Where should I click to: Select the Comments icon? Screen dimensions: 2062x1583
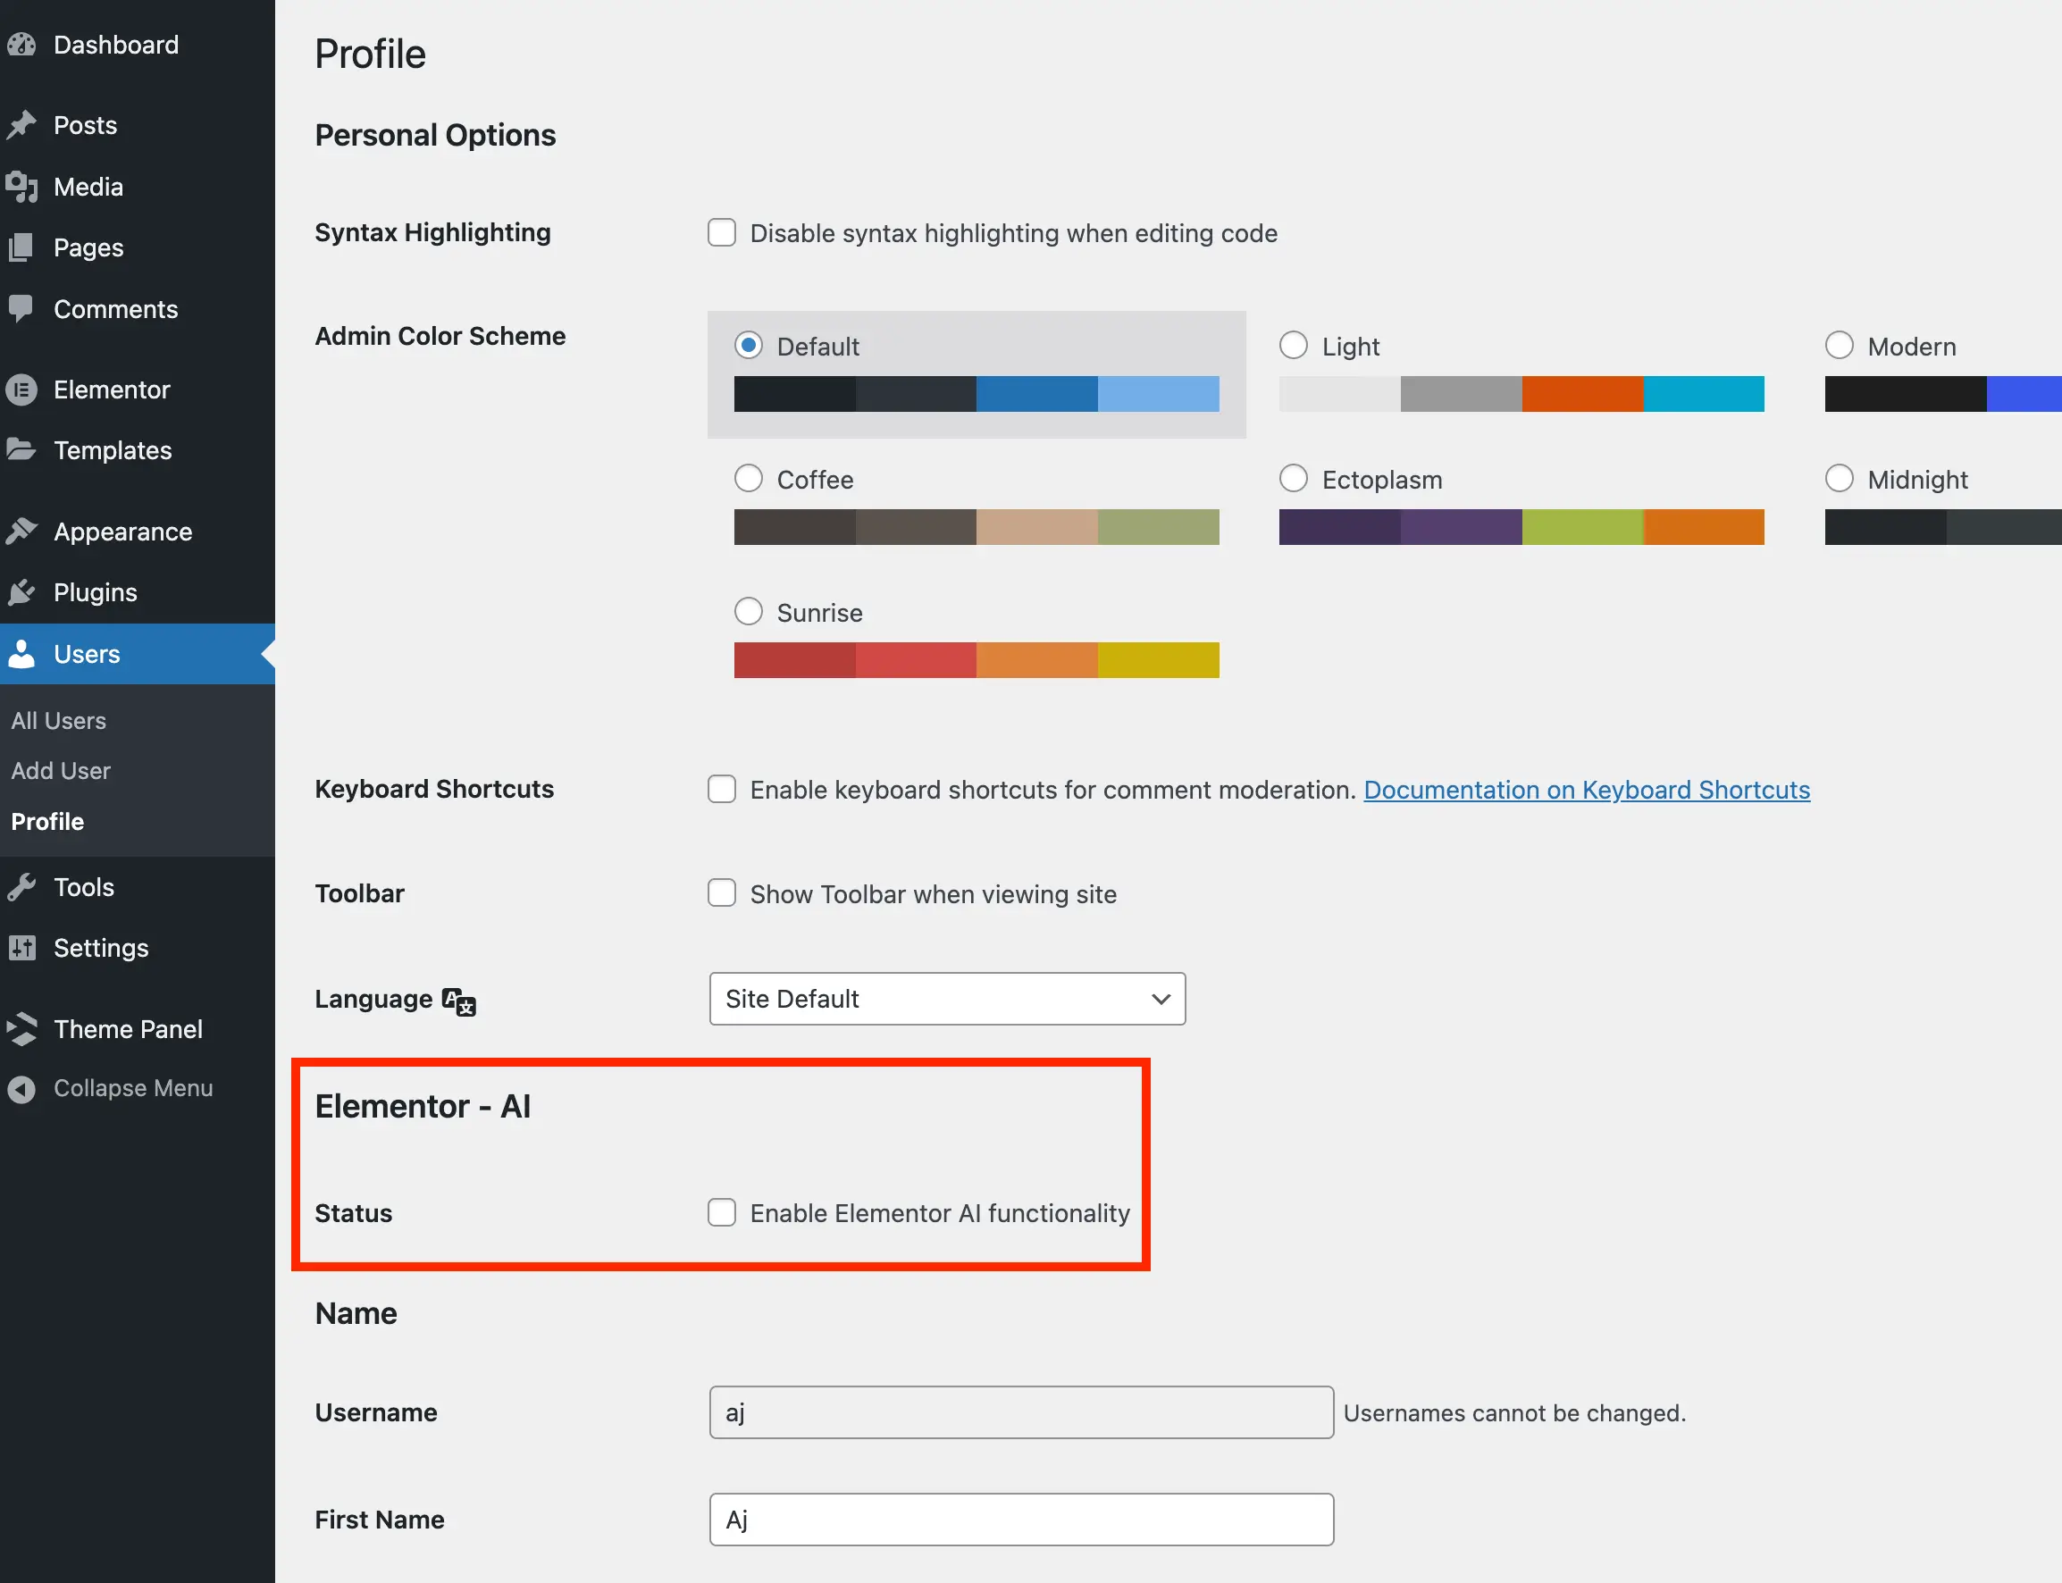(23, 308)
